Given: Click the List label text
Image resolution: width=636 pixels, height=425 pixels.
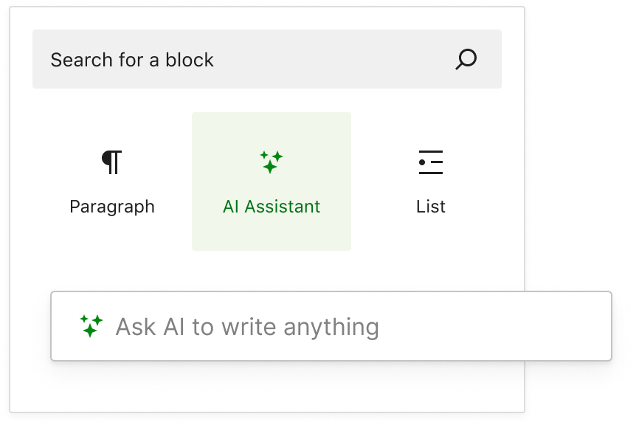Looking at the screenshot, I should [x=431, y=207].
